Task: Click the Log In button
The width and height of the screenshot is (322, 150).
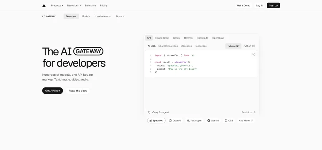Action: pos(260,5)
